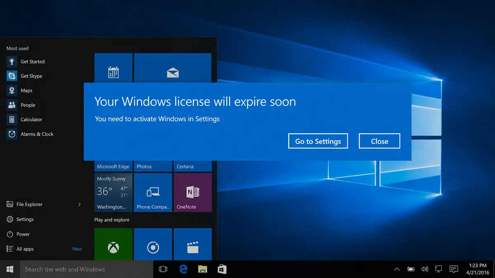The width and height of the screenshot is (495, 278).
Task: Open File Explorer from the taskbar
Action: pyautogui.click(x=203, y=269)
